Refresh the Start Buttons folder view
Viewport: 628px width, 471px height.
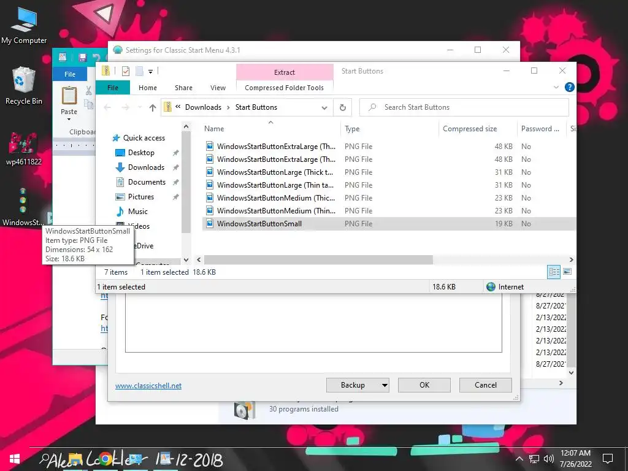[x=342, y=107]
